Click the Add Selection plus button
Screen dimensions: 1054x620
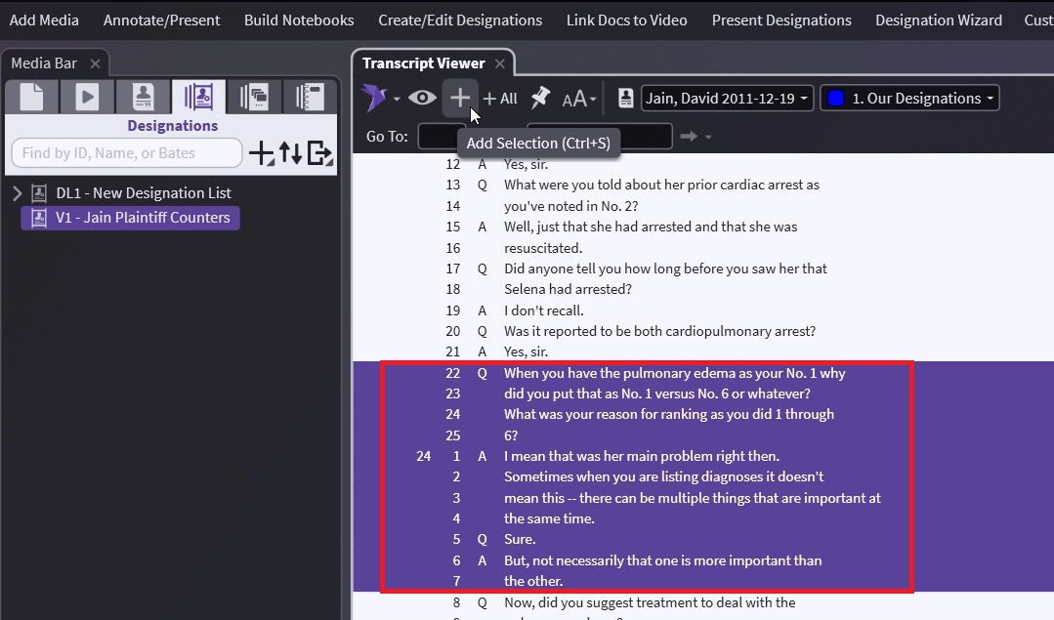[x=460, y=98]
